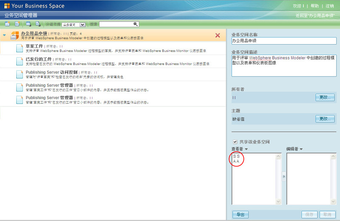Open the 办公用品申领 space title link

point(34,34)
